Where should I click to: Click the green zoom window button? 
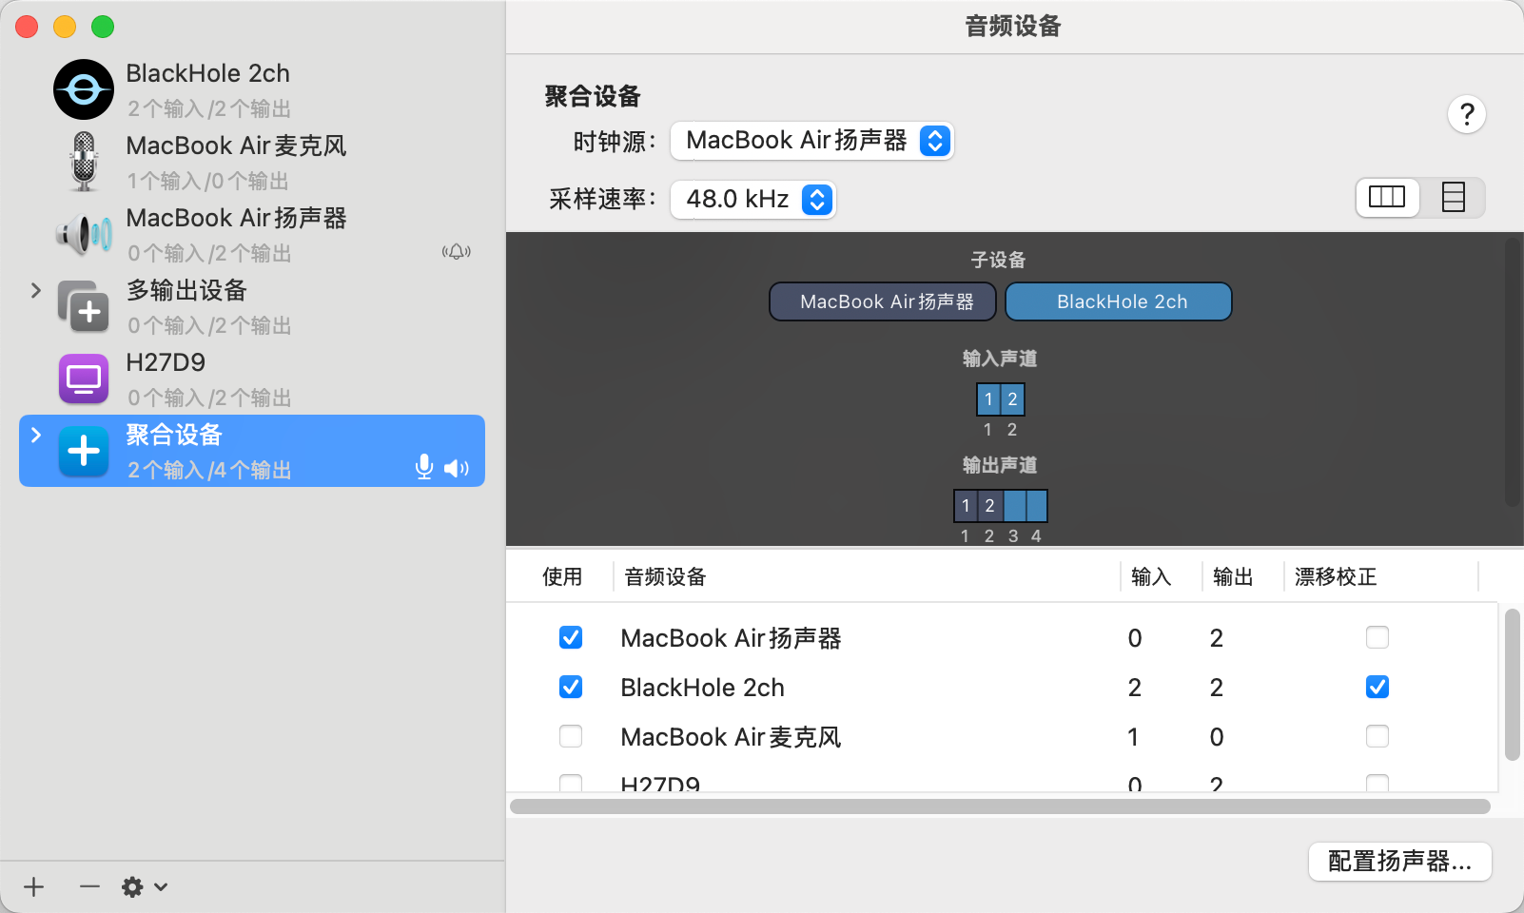[x=103, y=27]
